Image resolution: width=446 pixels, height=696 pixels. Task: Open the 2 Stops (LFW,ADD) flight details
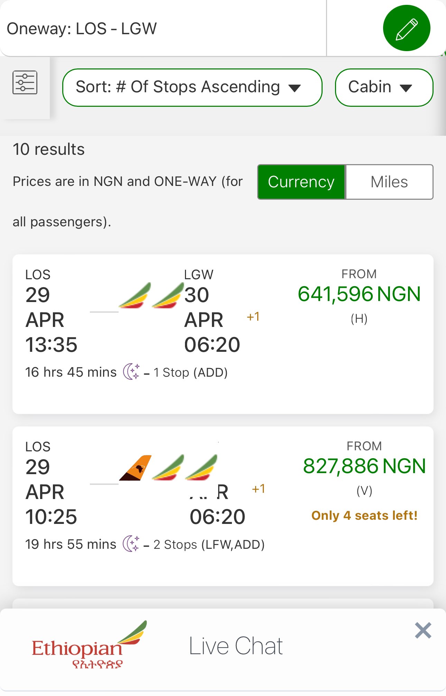click(x=209, y=545)
